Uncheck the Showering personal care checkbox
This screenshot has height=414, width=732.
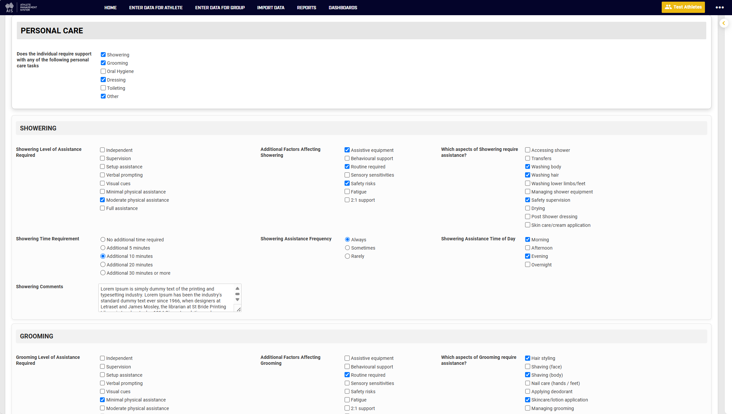103,54
